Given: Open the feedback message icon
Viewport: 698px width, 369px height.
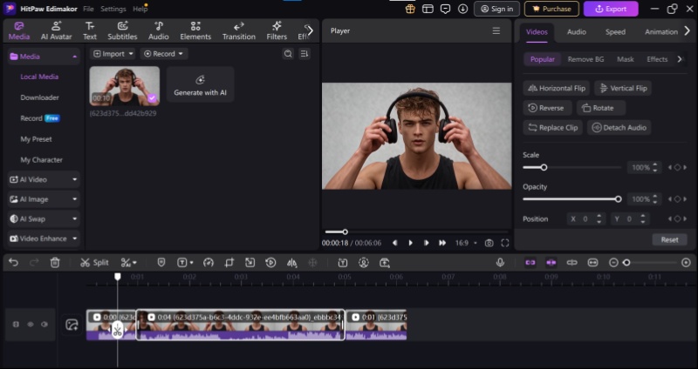Looking at the screenshot, I should (x=445, y=9).
